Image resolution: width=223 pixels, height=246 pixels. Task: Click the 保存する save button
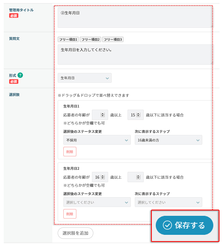pos(184,225)
